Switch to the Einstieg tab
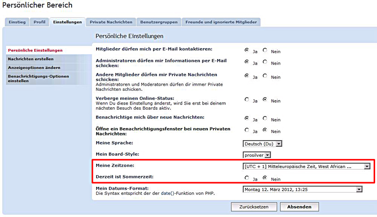The image size is (377, 217). tap(17, 22)
